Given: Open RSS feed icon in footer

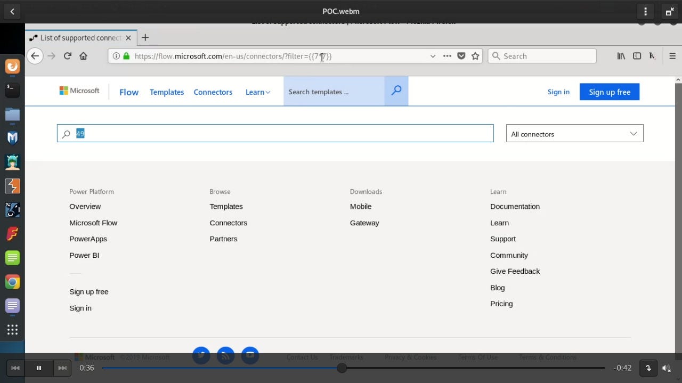Looking at the screenshot, I should tap(225, 355).
